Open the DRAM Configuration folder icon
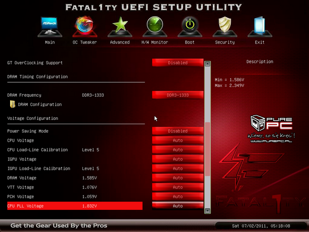This screenshot has width=309, height=232. pyautogui.click(x=13, y=104)
